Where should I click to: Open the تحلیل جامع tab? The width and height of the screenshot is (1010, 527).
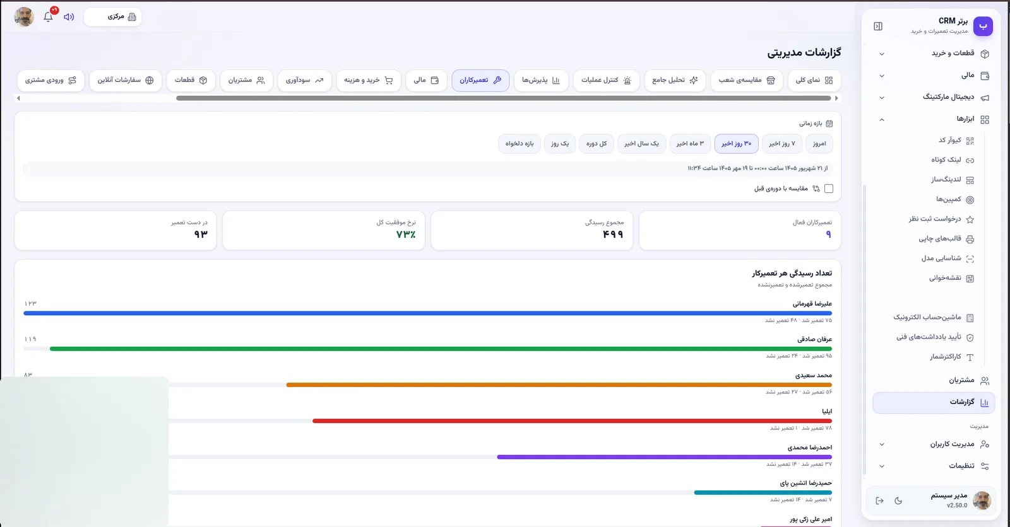coord(675,81)
